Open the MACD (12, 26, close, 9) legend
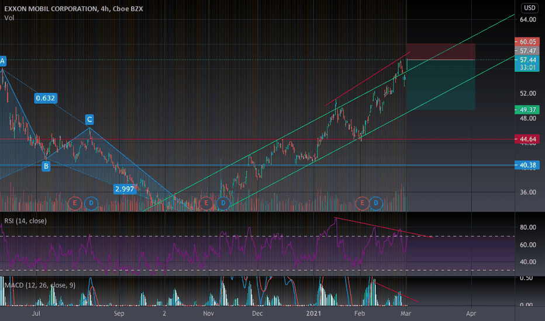The image size is (545, 321). pyautogui.click(x=40, y=285)
